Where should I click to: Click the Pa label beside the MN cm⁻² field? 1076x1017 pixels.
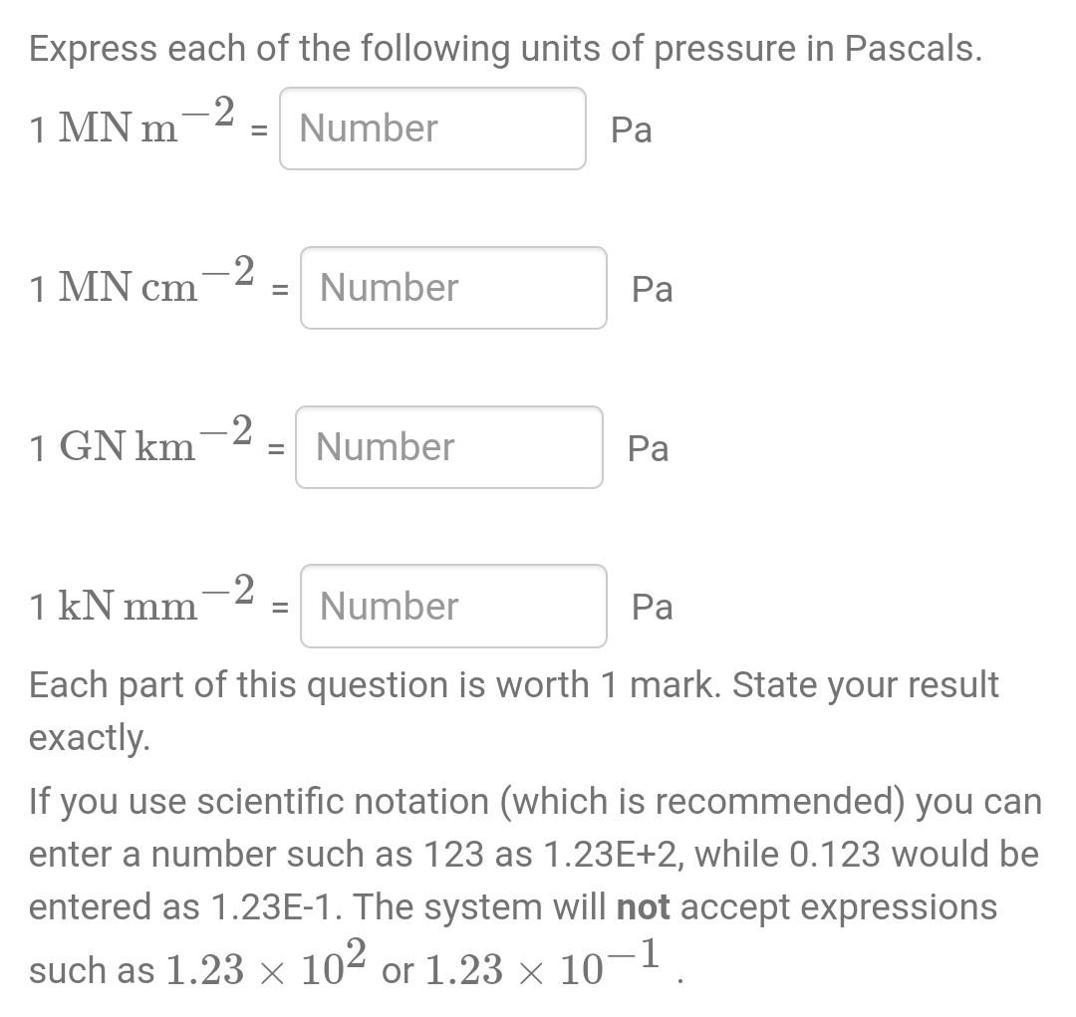click(x=652, y=290)
